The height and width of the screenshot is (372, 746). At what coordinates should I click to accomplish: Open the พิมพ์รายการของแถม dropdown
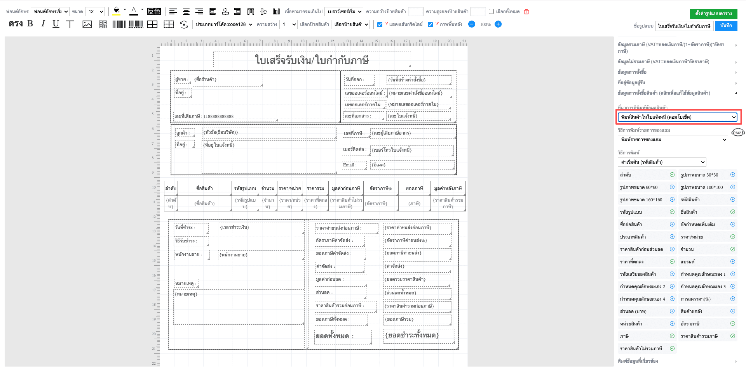(x=673, y=140)
